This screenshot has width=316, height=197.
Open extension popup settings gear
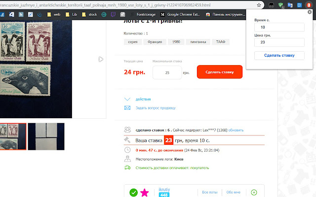click(310, 12)
